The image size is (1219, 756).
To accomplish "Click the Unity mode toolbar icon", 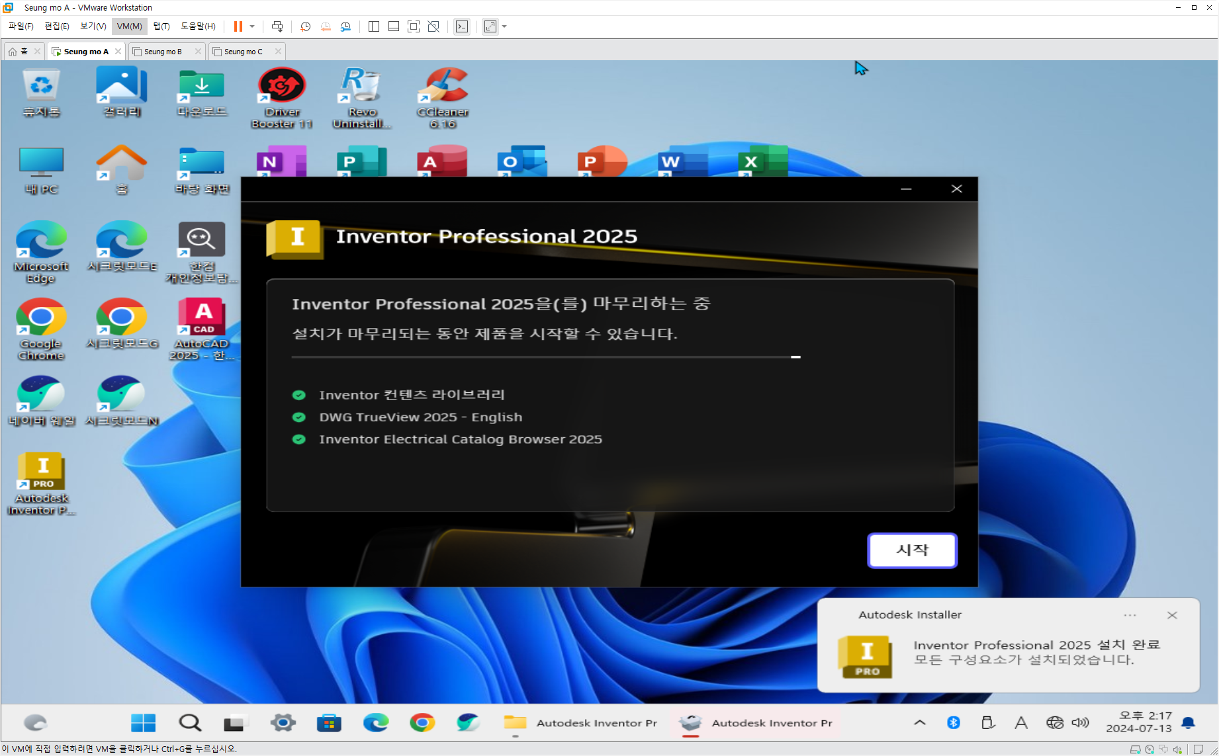I will 433,26.
